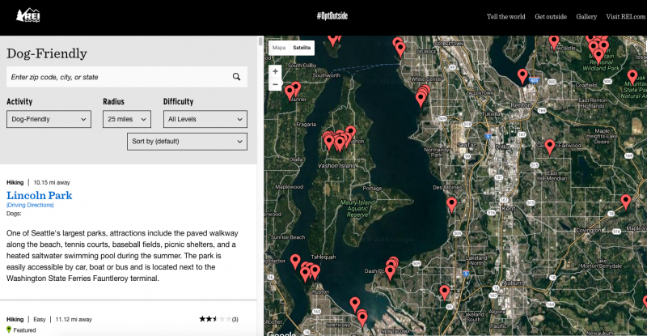
Task: Open the Lincoln Park listing
Action: click(39, 195)
